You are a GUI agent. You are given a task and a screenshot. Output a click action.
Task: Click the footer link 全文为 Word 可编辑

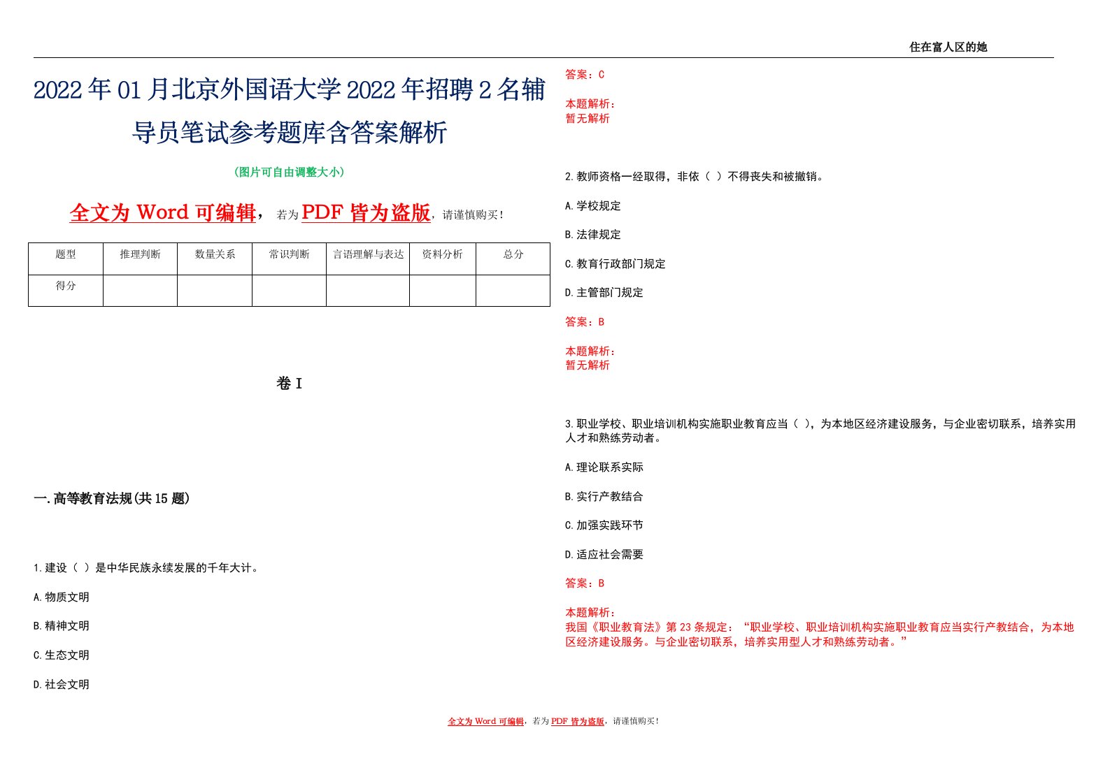485,721
